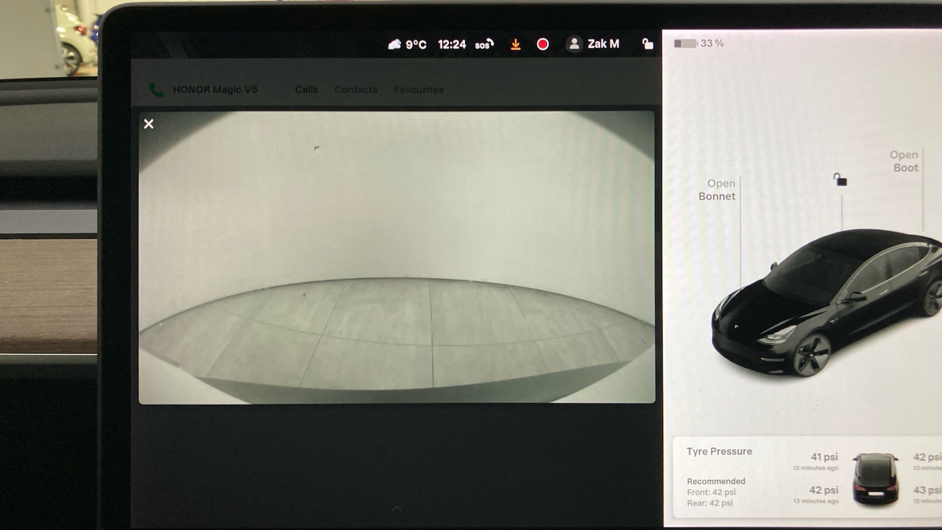Tap the 12:24 clock in status bar
This screenshot has height=530, width=942.
(x=452, y=44)
